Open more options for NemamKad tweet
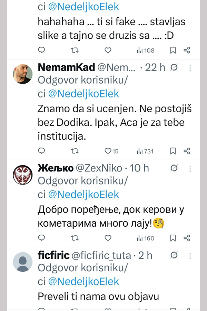This screenshot has height=311, width=207. point(190,68)
